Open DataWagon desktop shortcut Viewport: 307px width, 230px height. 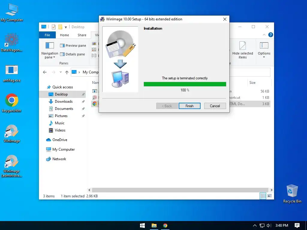coord(12,43)
